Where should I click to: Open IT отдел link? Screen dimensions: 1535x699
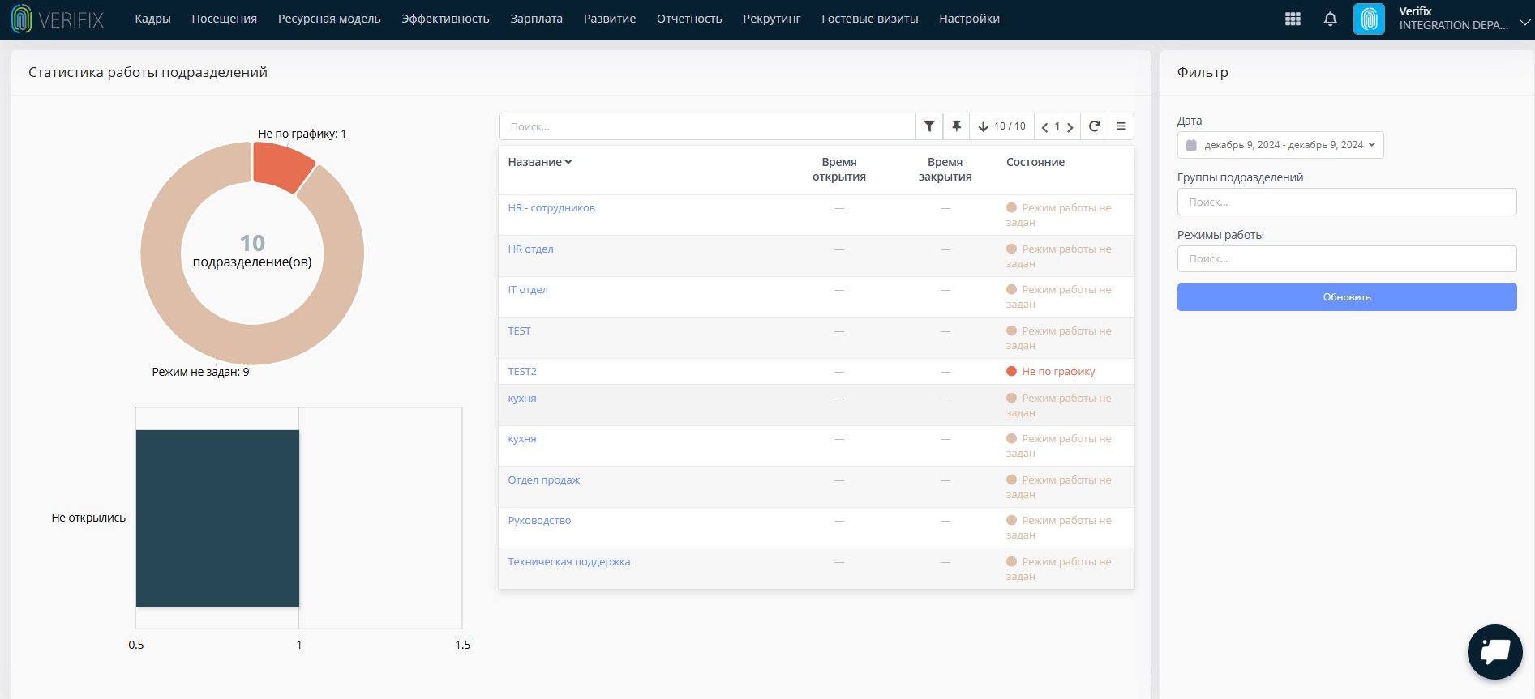tap(528, 290)
